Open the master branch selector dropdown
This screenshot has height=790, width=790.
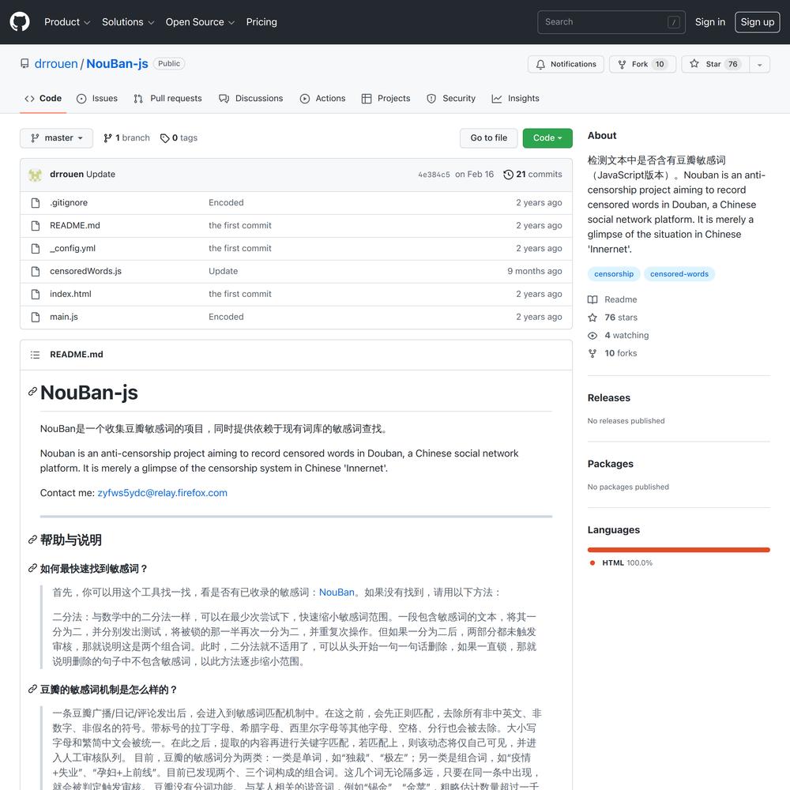pos(56,138)
